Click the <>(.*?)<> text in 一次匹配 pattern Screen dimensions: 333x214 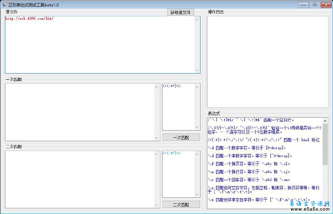172,86
